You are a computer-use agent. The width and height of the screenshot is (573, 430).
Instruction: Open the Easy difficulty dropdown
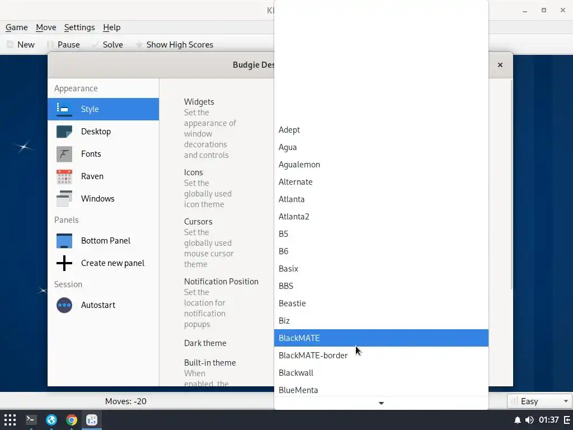(539, 401)
